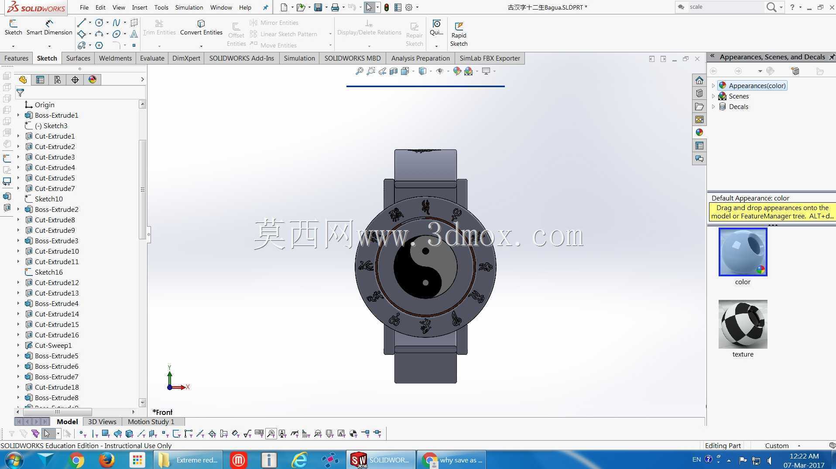The width and height of the screenshot is (836, 469).
Task: Expand the Scenes tree node
Action: [713, 96]
